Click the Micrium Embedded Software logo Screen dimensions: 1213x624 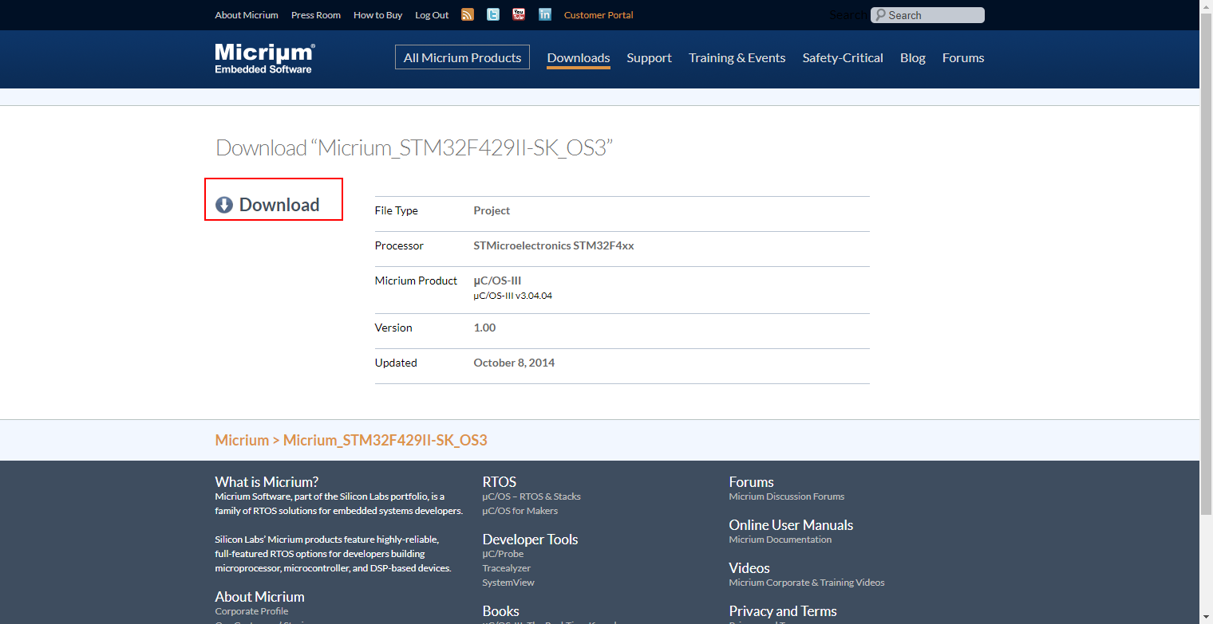[265, 58]
